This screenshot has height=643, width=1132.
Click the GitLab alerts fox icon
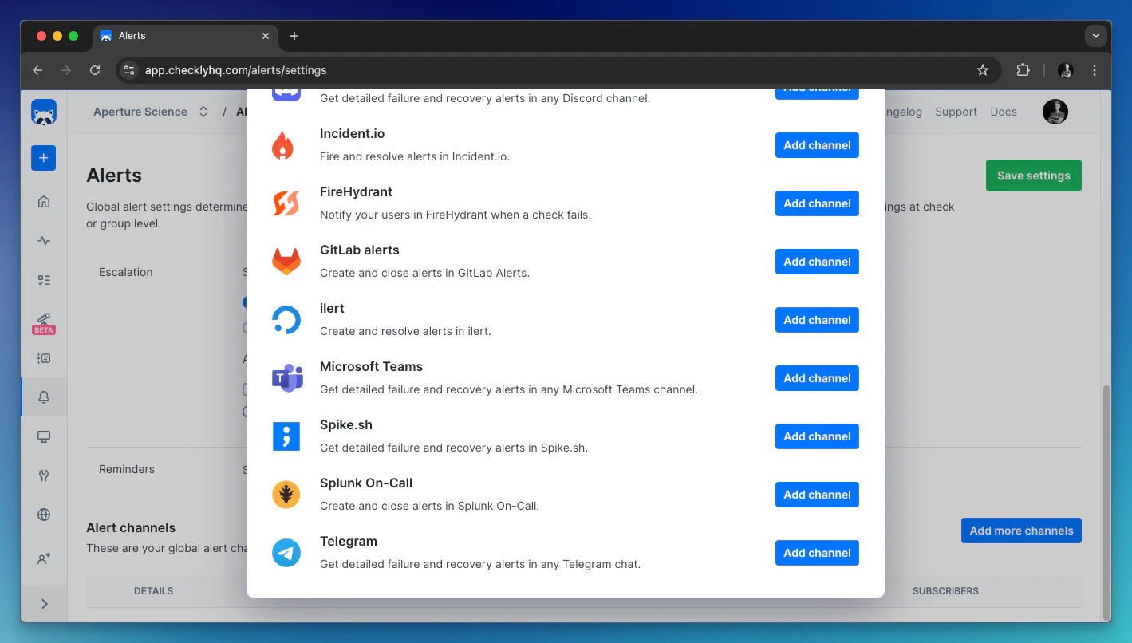[x=286, y=259]
